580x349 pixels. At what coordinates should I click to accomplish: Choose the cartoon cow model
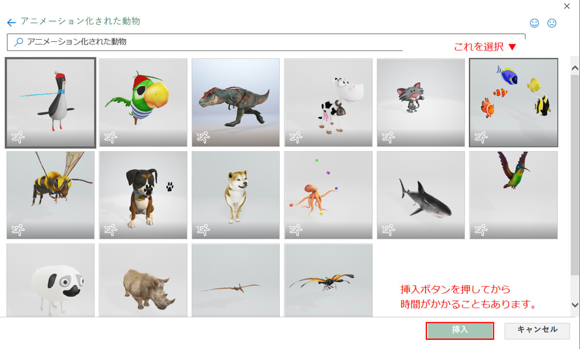tap(328, 103)
